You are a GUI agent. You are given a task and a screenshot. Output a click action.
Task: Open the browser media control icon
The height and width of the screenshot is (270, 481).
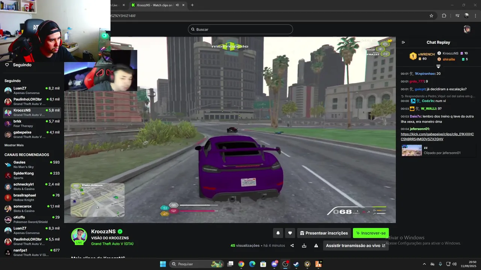[x=457, y=16]
